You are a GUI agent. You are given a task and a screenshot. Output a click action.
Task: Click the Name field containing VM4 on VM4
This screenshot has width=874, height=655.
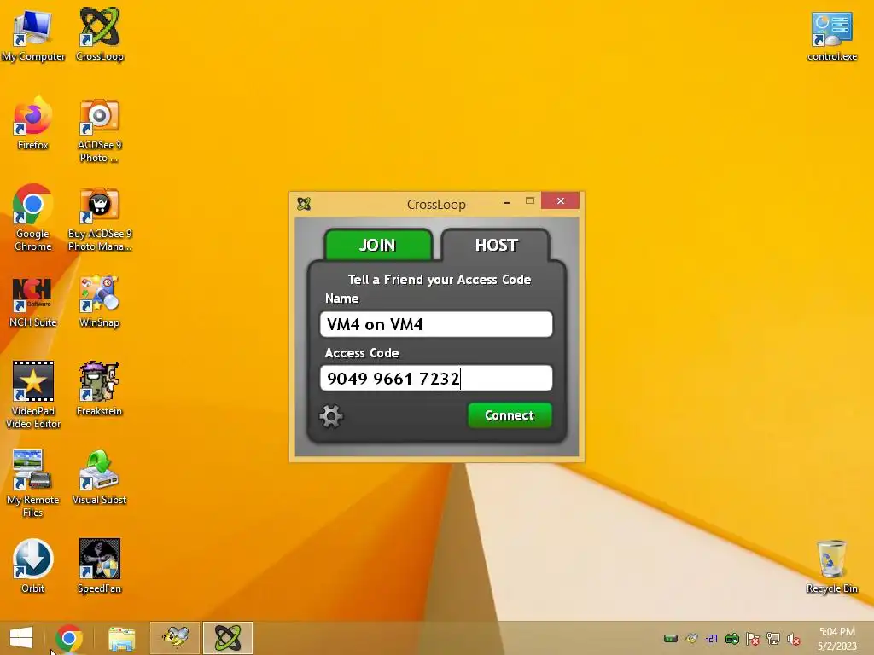coord(436,324)
